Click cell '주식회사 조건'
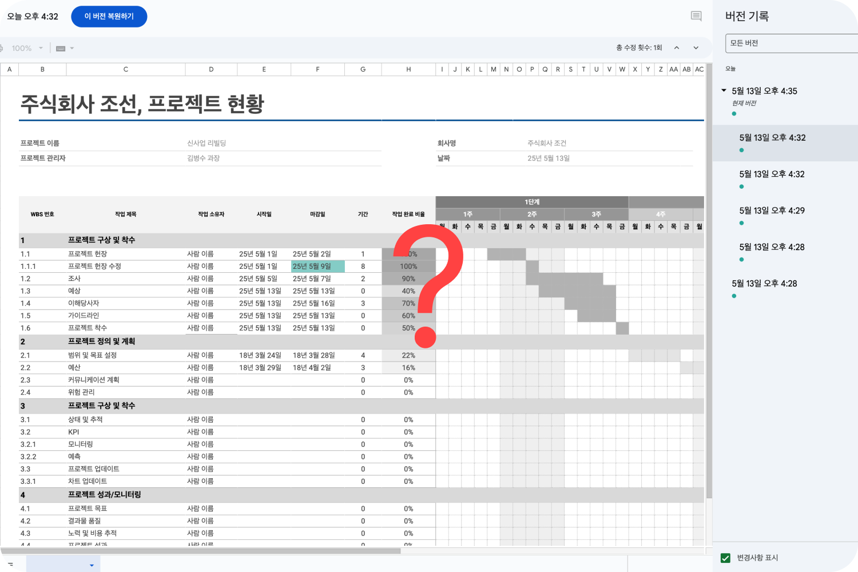The image size is (858, 572). tap(547, 143)
